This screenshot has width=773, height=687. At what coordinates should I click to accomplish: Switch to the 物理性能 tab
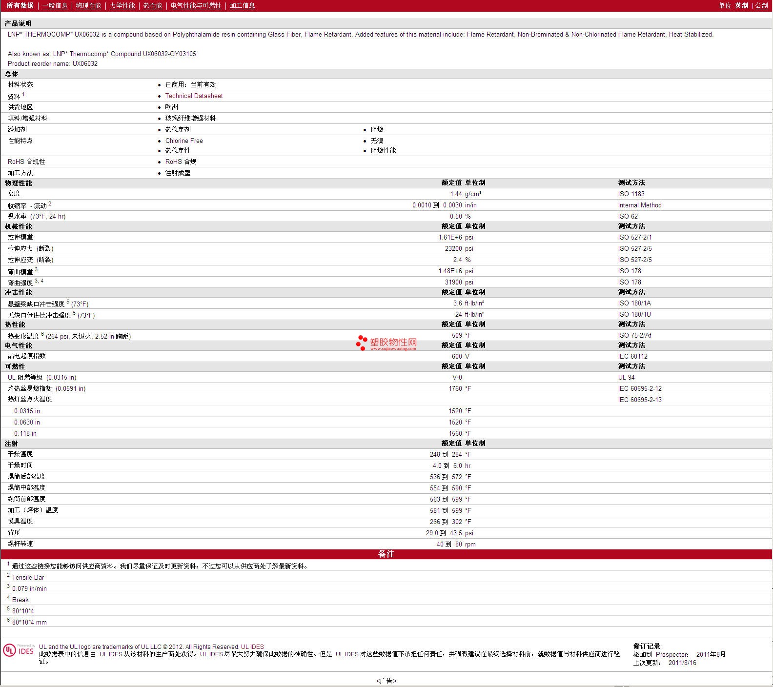(89, 5)
